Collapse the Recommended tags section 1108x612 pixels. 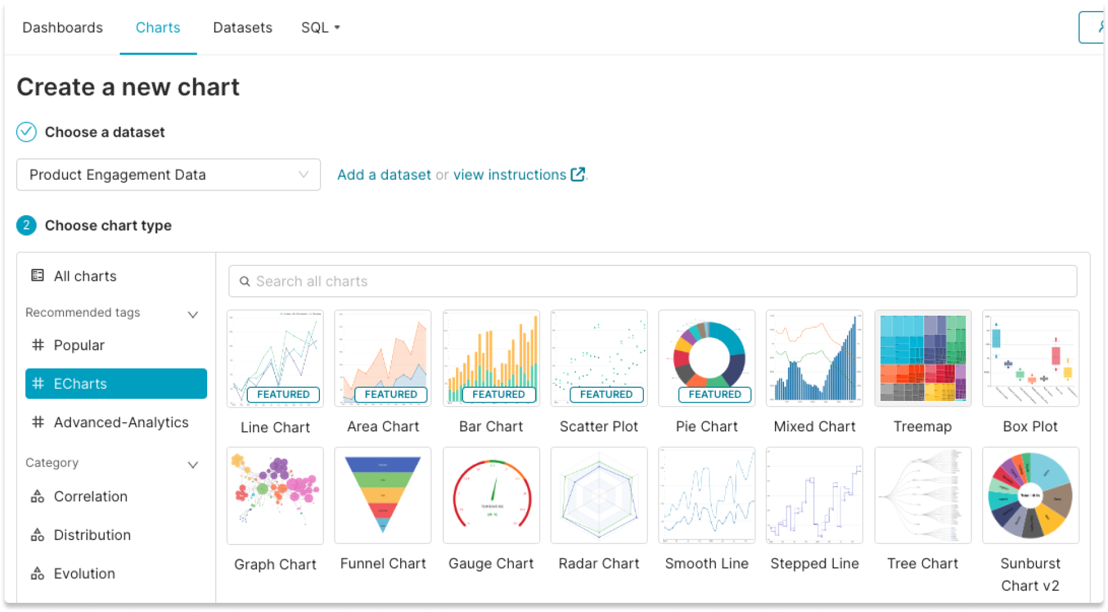[x=193, y=314]
